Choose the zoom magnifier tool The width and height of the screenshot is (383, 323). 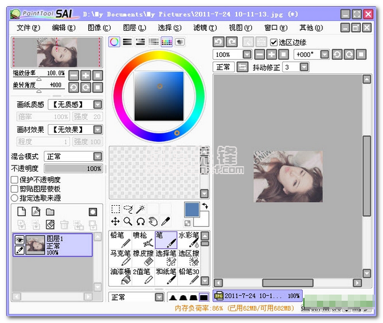coord(128,222)
